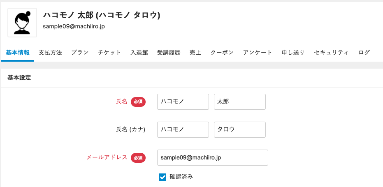Image resolution: width=383 pixels, height=187 pixels.
Task: Open the セキュリティ tab
Action: point(331,53)
